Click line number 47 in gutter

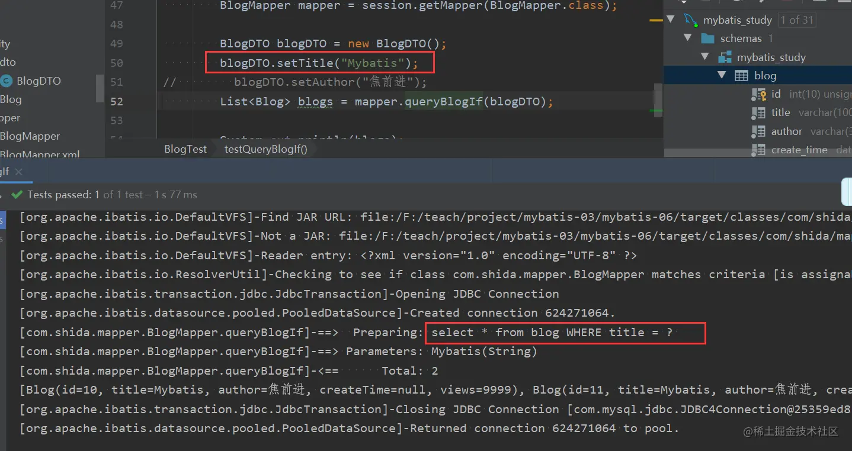tap(117, 5)
